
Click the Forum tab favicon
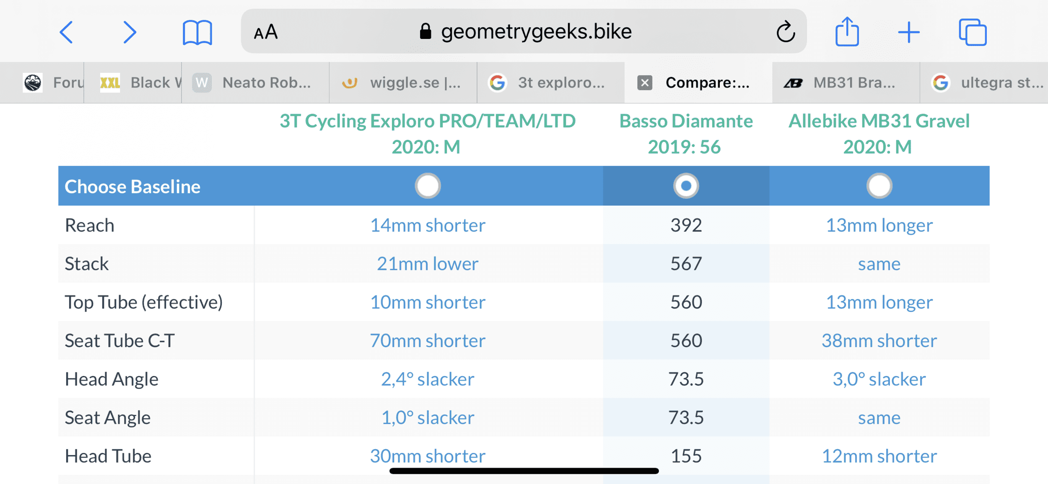click(x=33, y=82)
